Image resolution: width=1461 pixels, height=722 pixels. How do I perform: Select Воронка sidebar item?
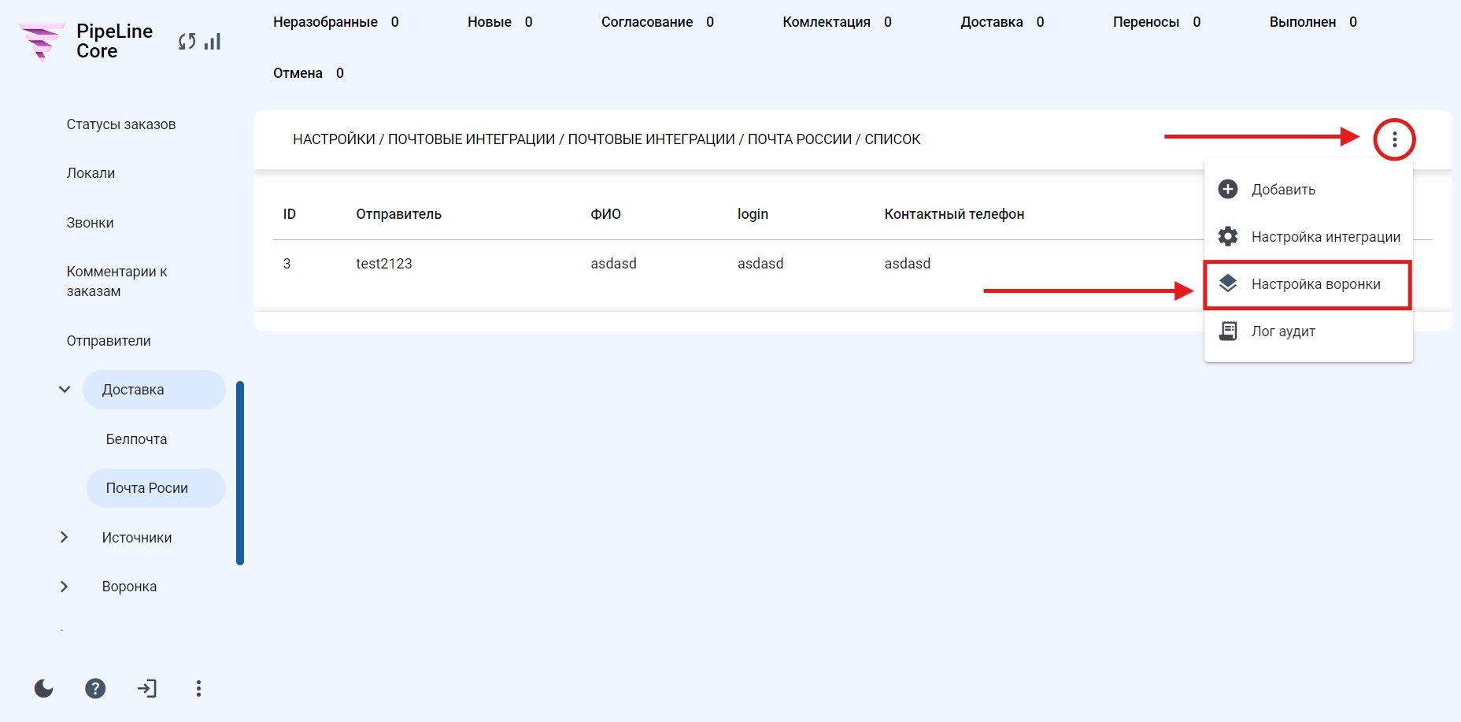129,587
